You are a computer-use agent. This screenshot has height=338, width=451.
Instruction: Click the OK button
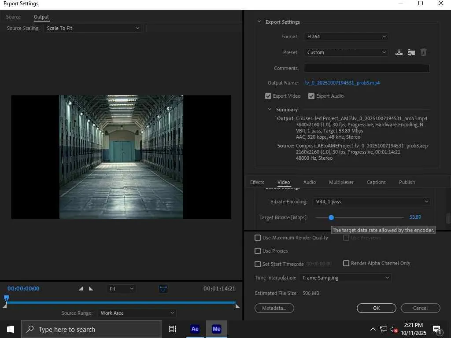tap(376, 308)
